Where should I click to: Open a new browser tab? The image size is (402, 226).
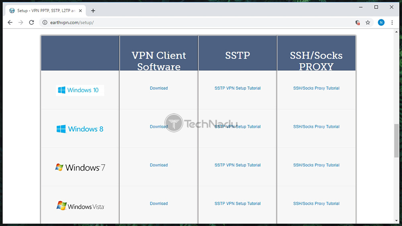[93, 11]
